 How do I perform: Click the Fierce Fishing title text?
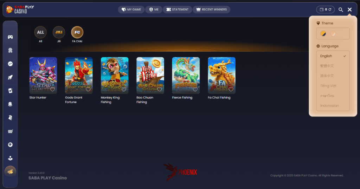coord(182,97)
